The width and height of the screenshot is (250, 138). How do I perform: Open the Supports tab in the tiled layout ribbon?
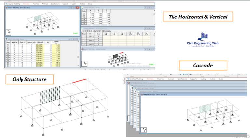(66, 4)
